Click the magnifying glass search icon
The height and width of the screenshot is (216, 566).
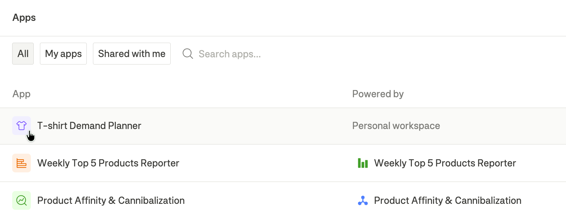[x=188, y=54]
